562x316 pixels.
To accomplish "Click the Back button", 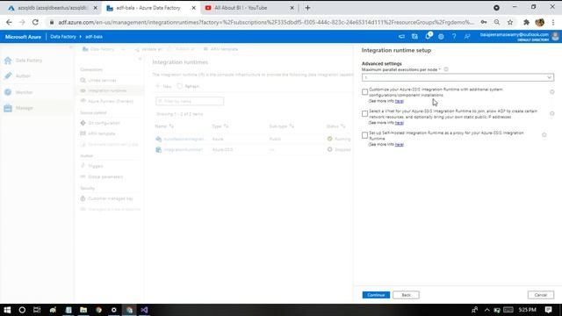I will (406, 295).
